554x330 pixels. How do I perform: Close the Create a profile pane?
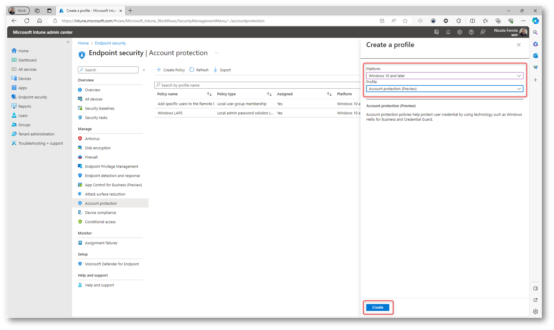(x=519, y=45)
